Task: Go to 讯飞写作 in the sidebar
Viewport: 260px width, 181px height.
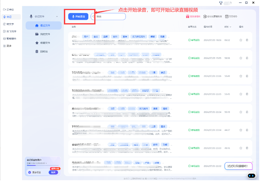Action: (x=10, y=31)
